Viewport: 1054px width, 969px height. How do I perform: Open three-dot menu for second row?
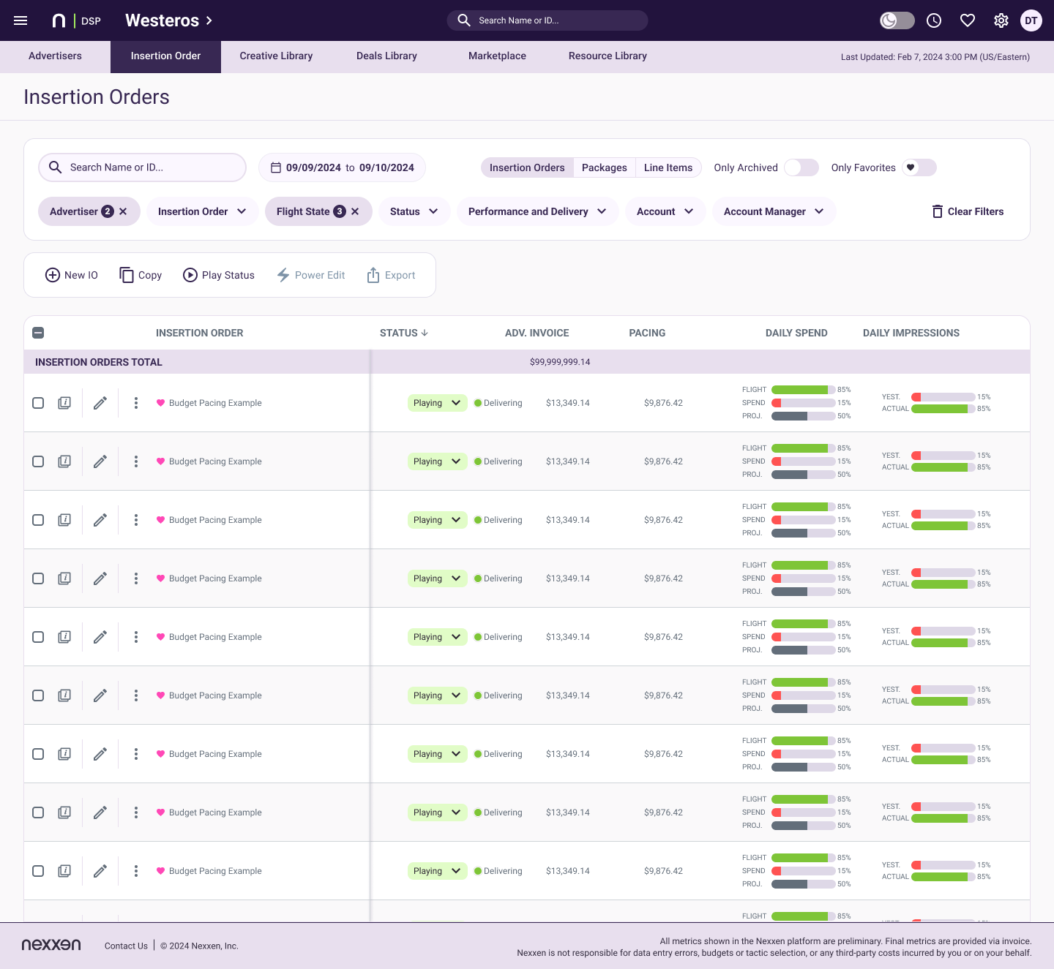click(136, 461)
